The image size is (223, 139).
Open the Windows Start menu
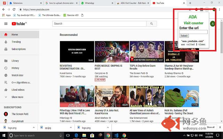pos(4,136)
